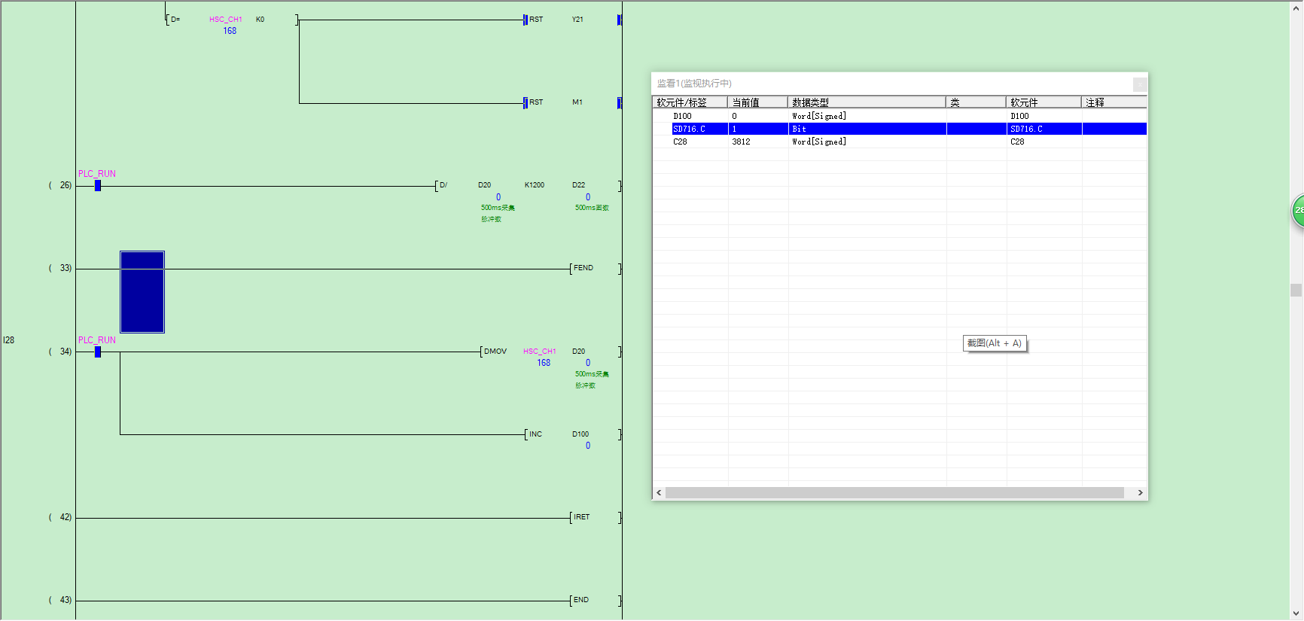Select the INC D100 instruction

click(535, 434)
